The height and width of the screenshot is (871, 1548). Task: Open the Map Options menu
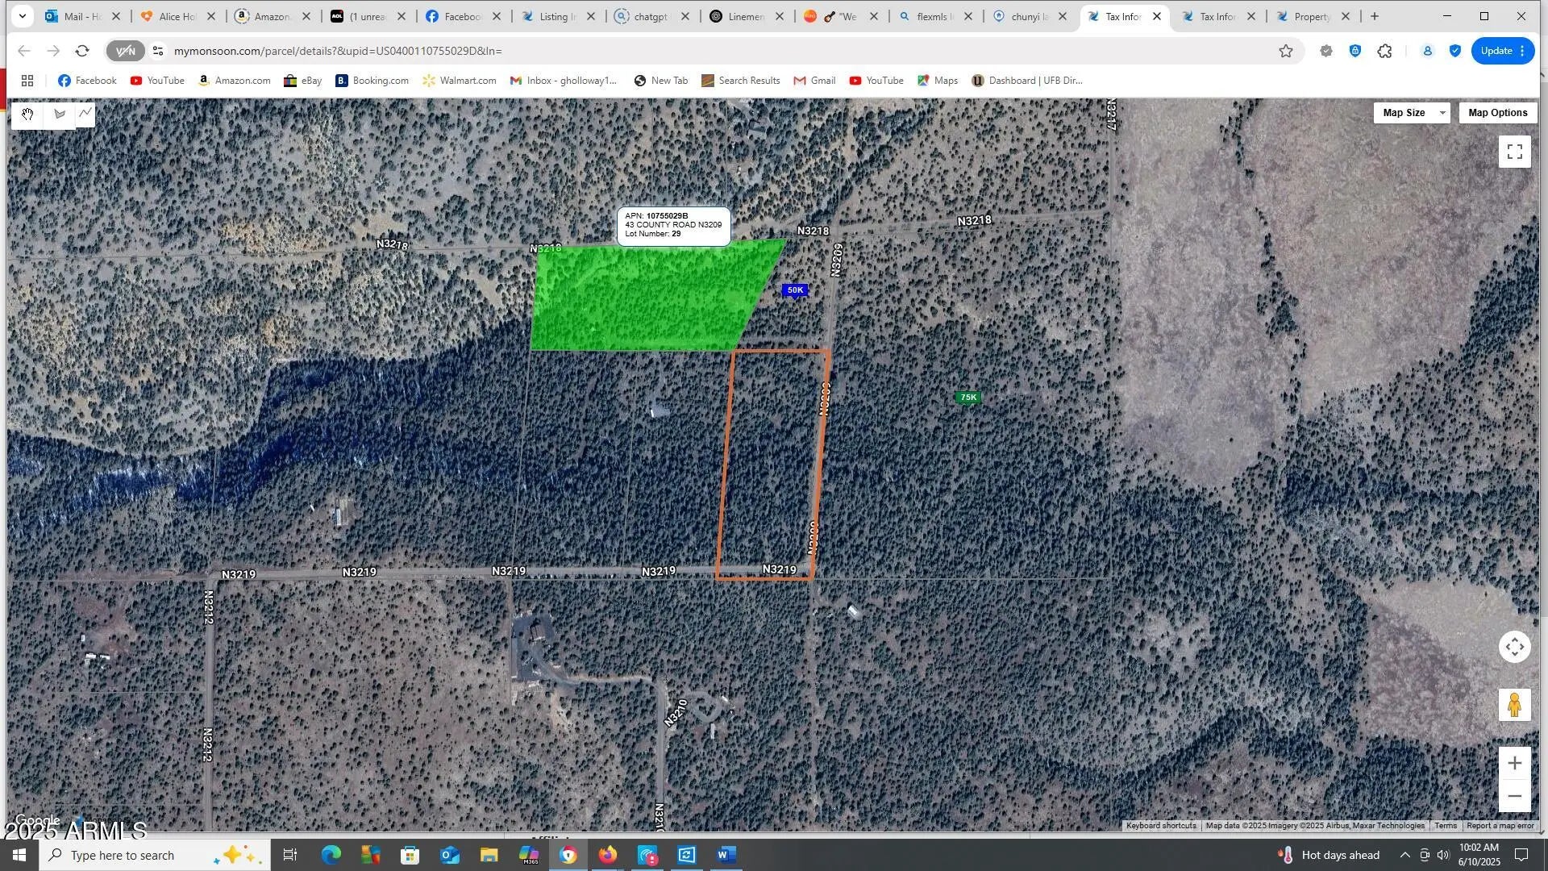tap(1497, 113)
